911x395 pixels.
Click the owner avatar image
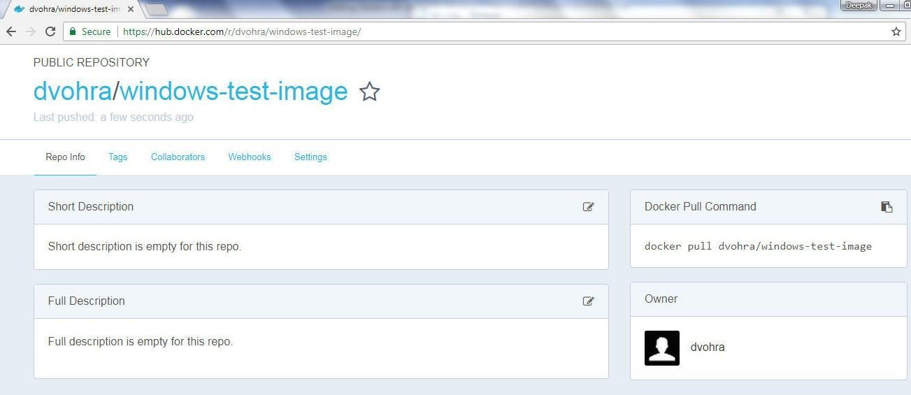pos(662,348)
